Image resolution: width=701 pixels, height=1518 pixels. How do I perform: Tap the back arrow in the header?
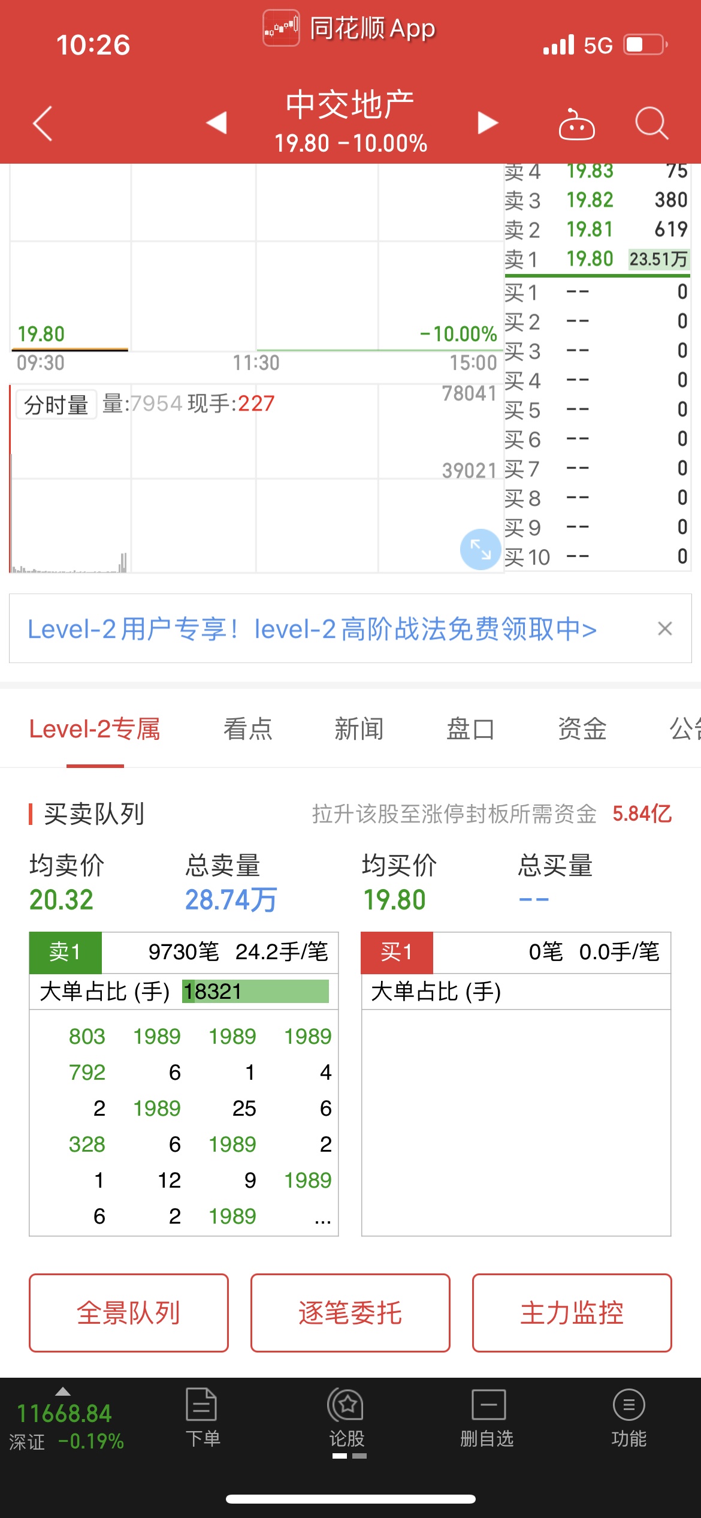tap(43, 124)
